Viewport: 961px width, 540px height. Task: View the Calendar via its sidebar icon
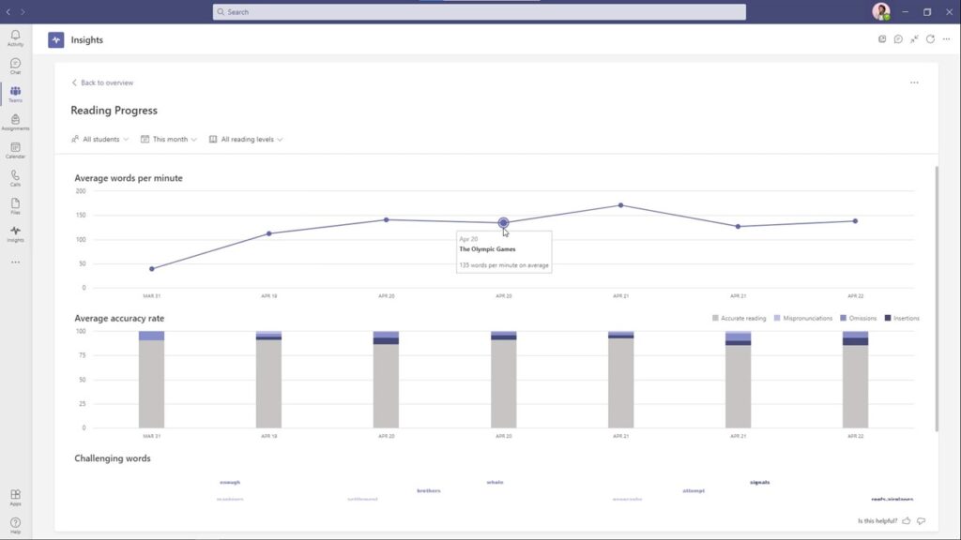(15, 148)
